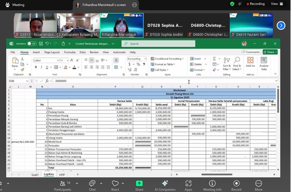291x192 pixels.
Task: Click the Comments button
Action: pyautogui.click(x=251, y=52)
